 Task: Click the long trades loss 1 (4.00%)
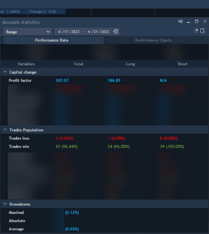coord(116,138)
